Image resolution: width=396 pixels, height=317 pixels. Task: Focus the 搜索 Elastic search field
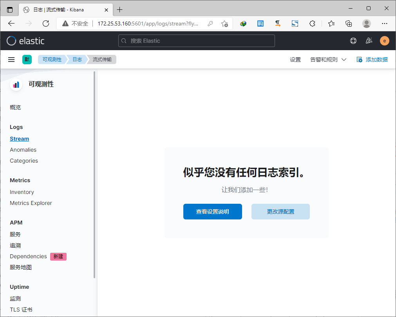click(197, 41)
